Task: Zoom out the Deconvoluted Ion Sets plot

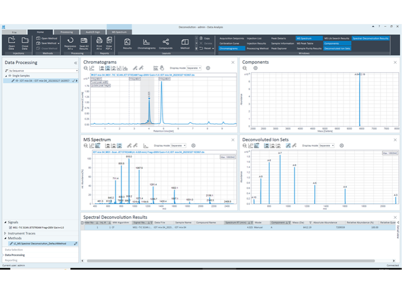Action: tap(245, 146)
